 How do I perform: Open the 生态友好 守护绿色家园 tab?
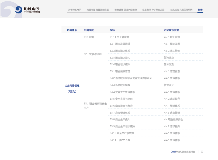click(153, 10)
